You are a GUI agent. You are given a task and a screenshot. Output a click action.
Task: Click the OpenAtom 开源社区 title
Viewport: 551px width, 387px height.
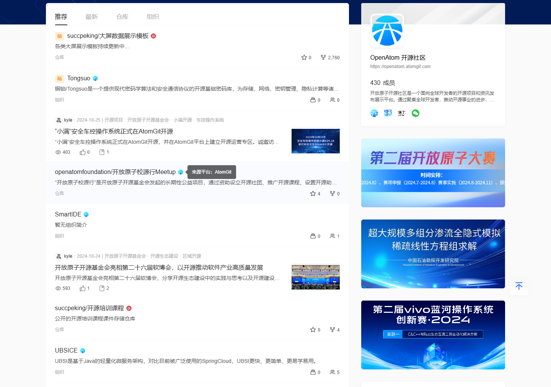(398, 58)
